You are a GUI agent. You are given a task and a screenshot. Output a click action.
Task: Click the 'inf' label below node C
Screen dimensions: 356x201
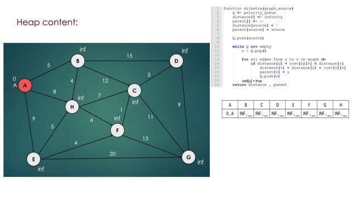click(135, 102)
